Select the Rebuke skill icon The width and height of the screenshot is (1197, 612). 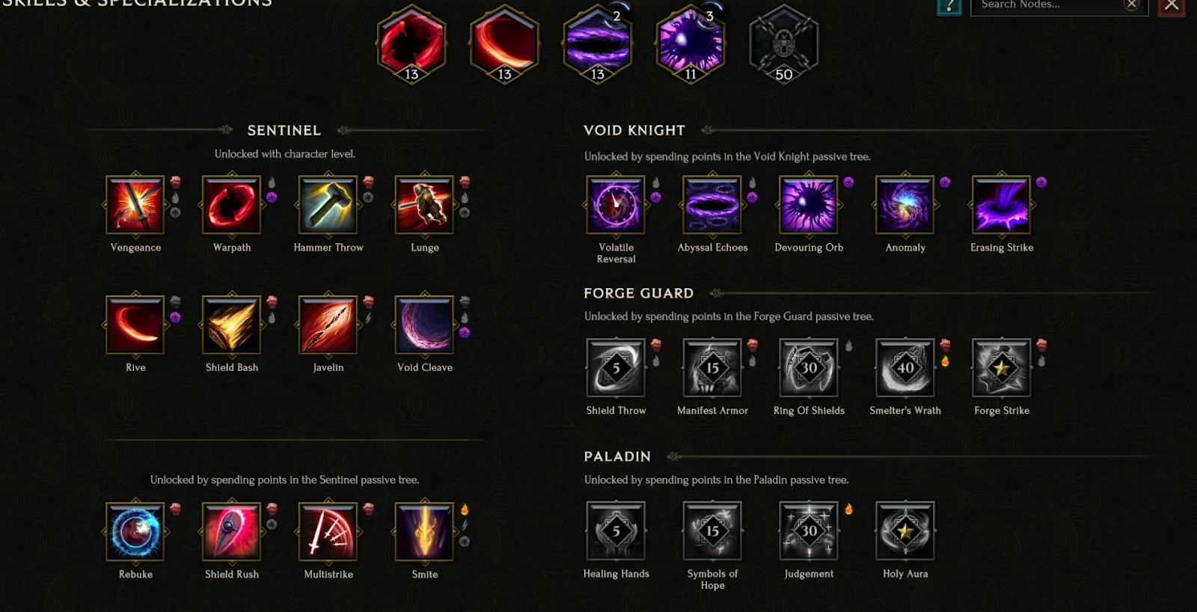(x=135, y=532)
